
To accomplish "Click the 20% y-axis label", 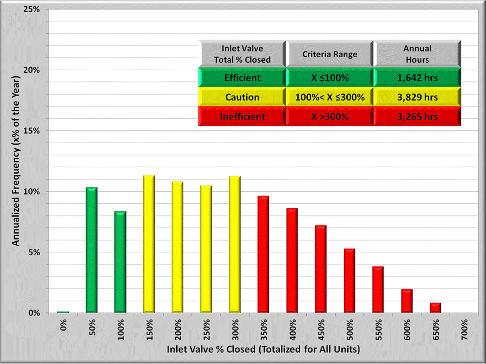I will click(x=31, y=70).
